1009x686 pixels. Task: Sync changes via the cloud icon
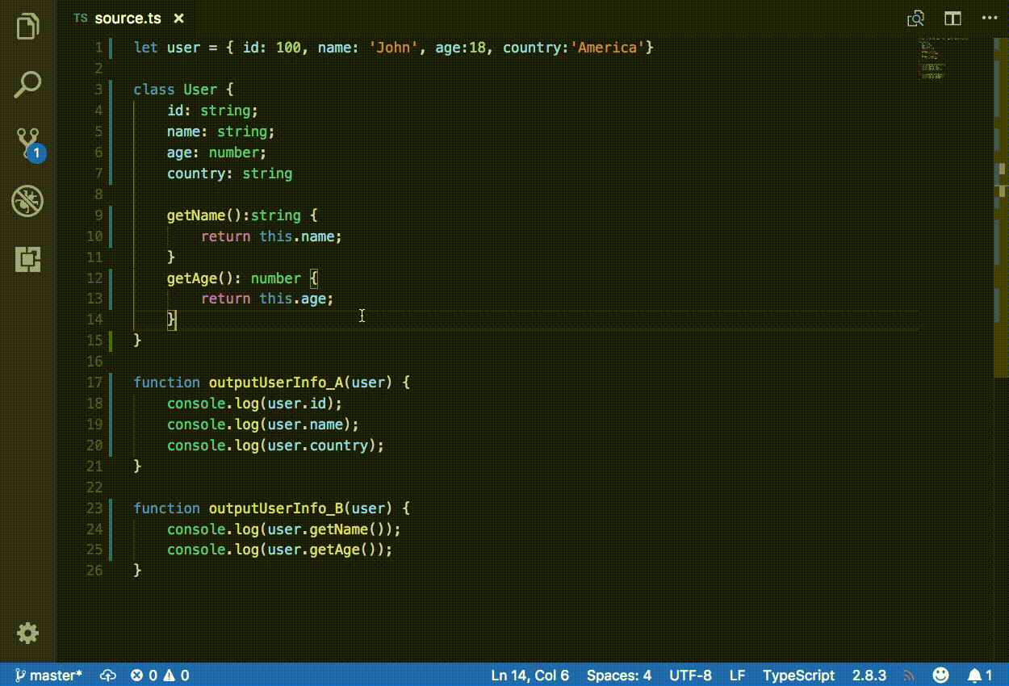(107, 675)
